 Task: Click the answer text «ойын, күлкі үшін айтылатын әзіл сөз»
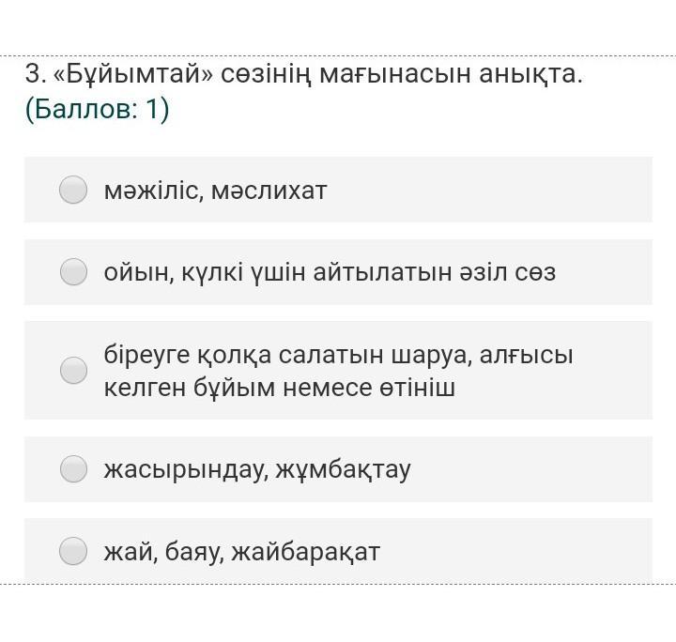pyautogui.click(x=330, y=272)
